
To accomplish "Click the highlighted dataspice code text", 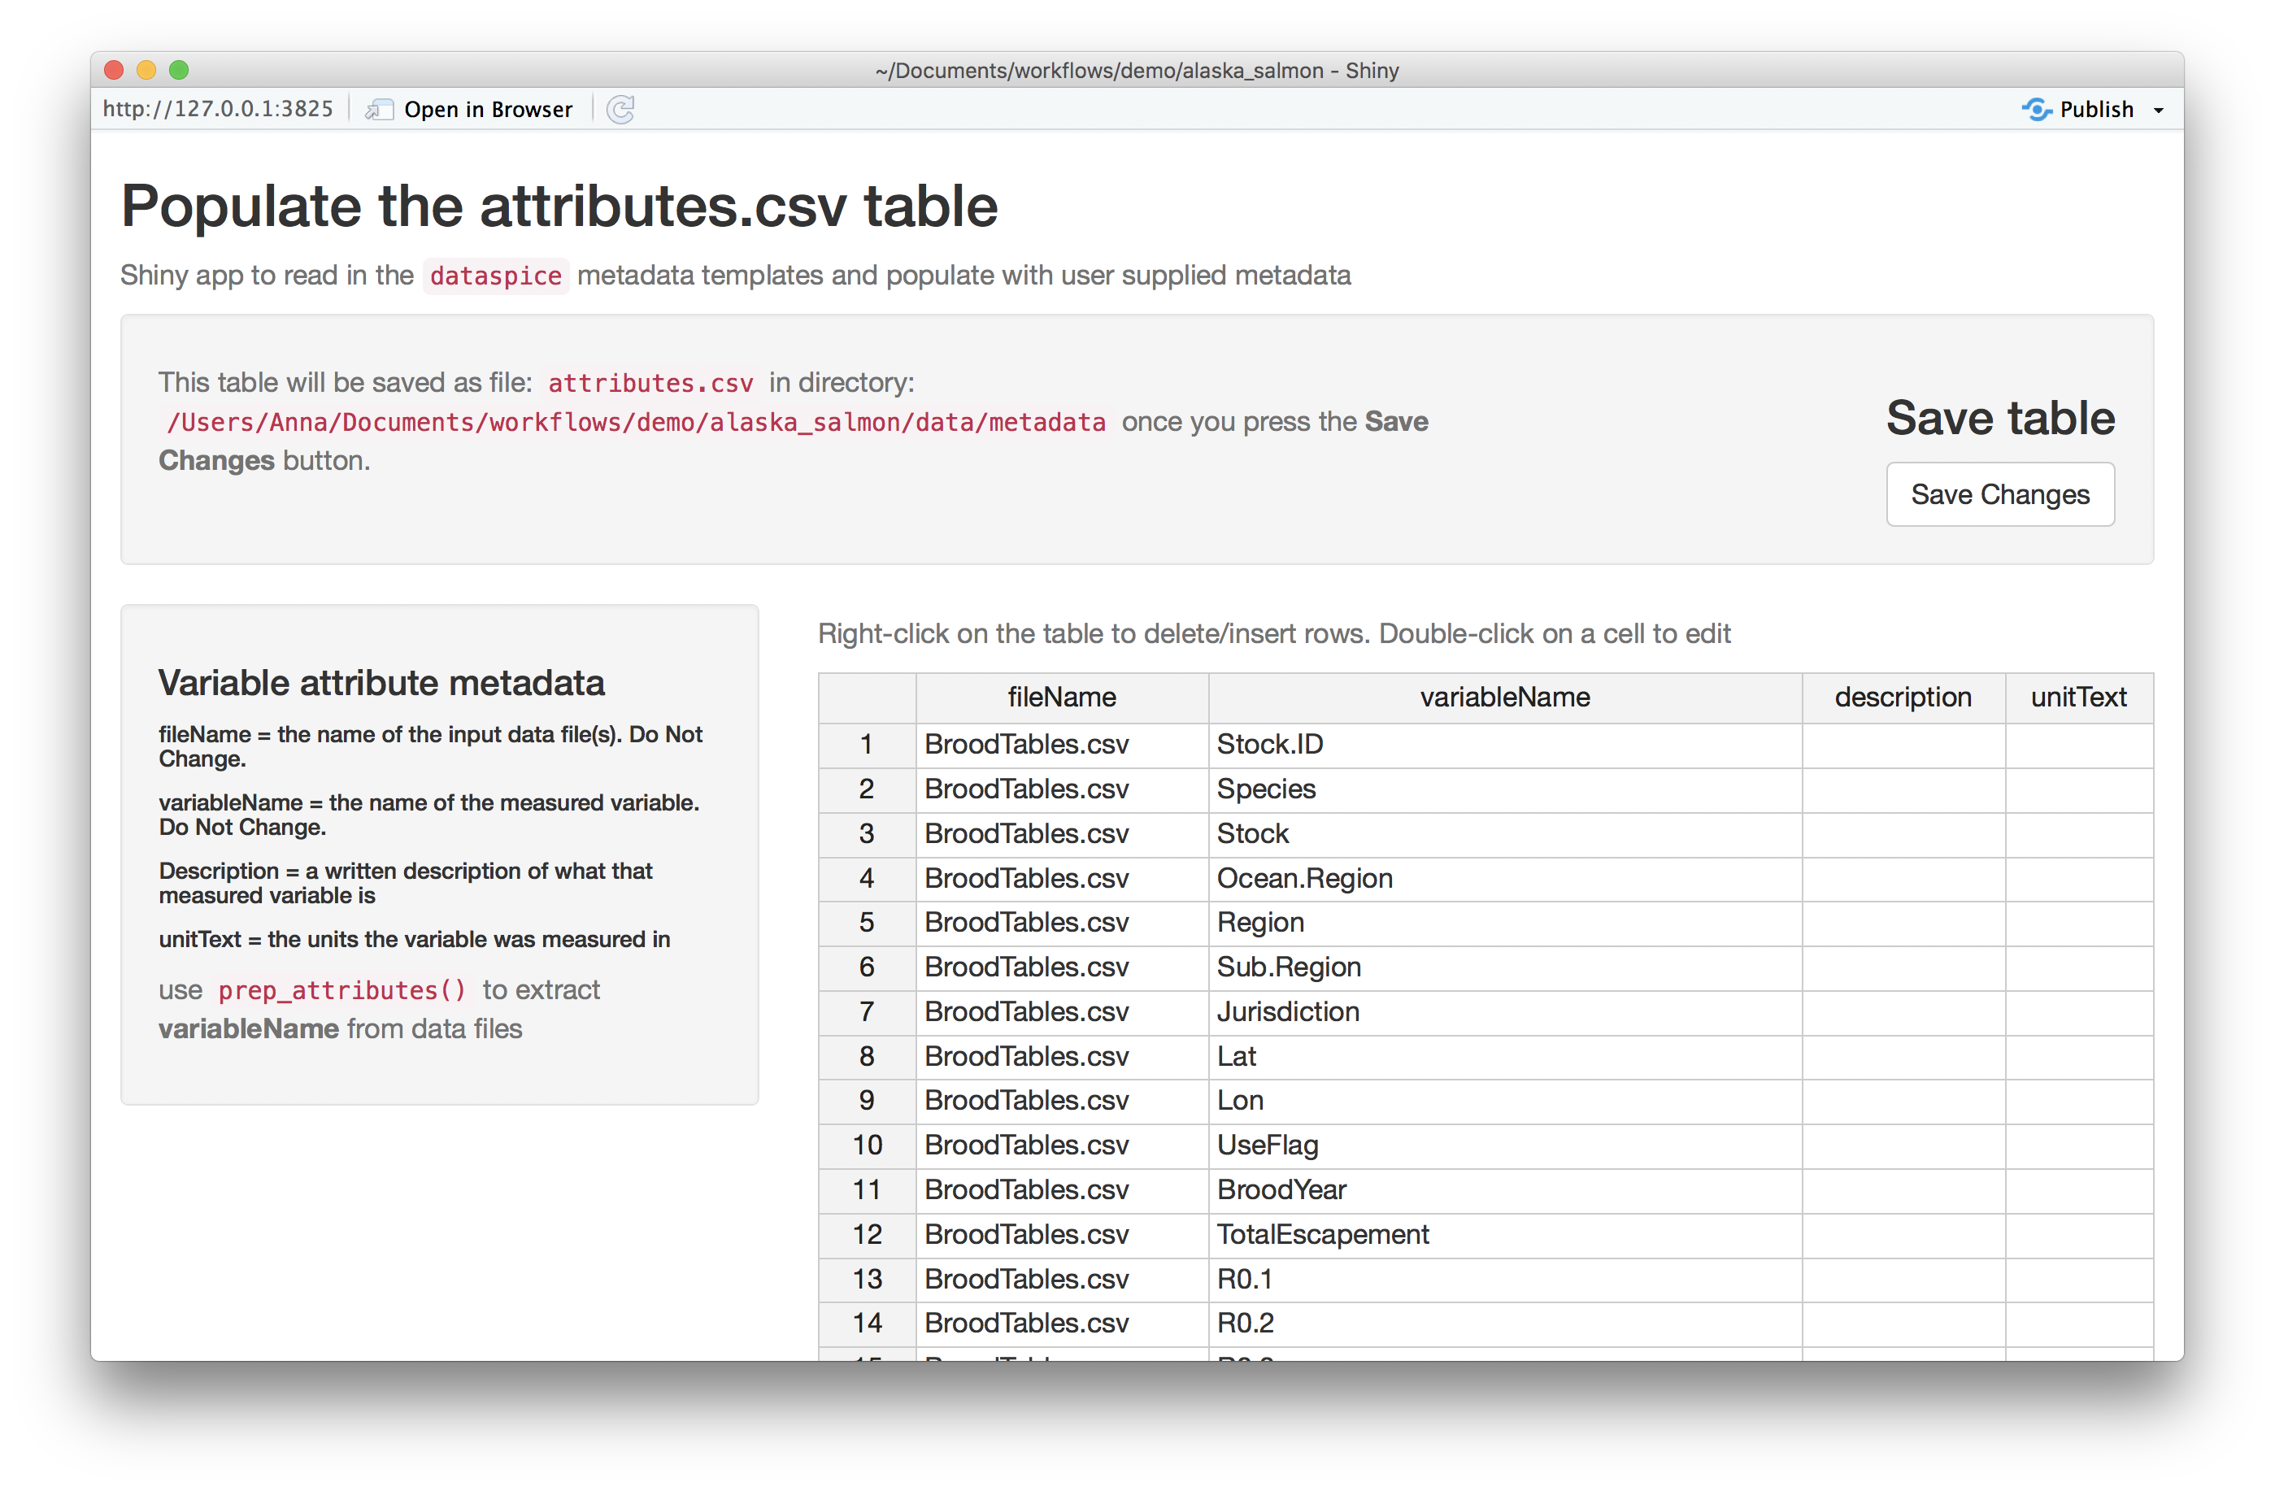I will pos(495,276).
